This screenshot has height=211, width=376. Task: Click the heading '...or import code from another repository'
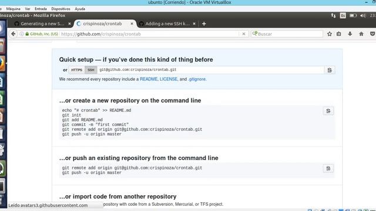117,196
